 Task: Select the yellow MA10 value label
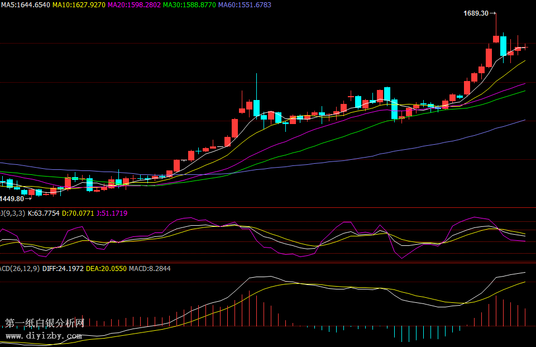(79, 5)
